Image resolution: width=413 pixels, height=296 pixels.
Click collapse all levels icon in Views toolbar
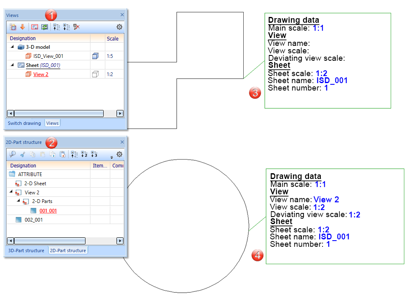coord(56,27)
